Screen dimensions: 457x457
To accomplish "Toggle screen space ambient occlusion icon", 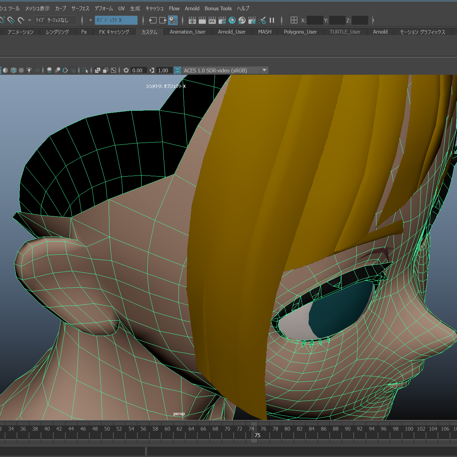I will pyautogui.click(x=49, y=70).
